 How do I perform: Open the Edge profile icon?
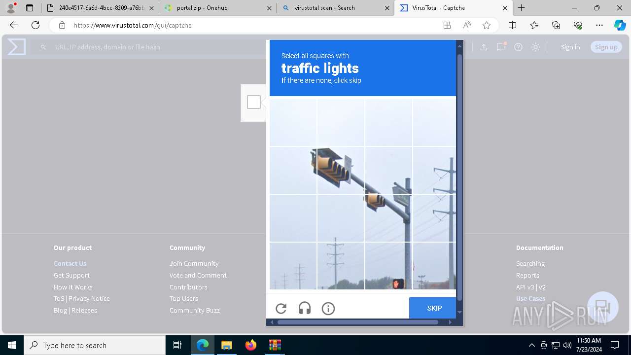tap(11, 8)
